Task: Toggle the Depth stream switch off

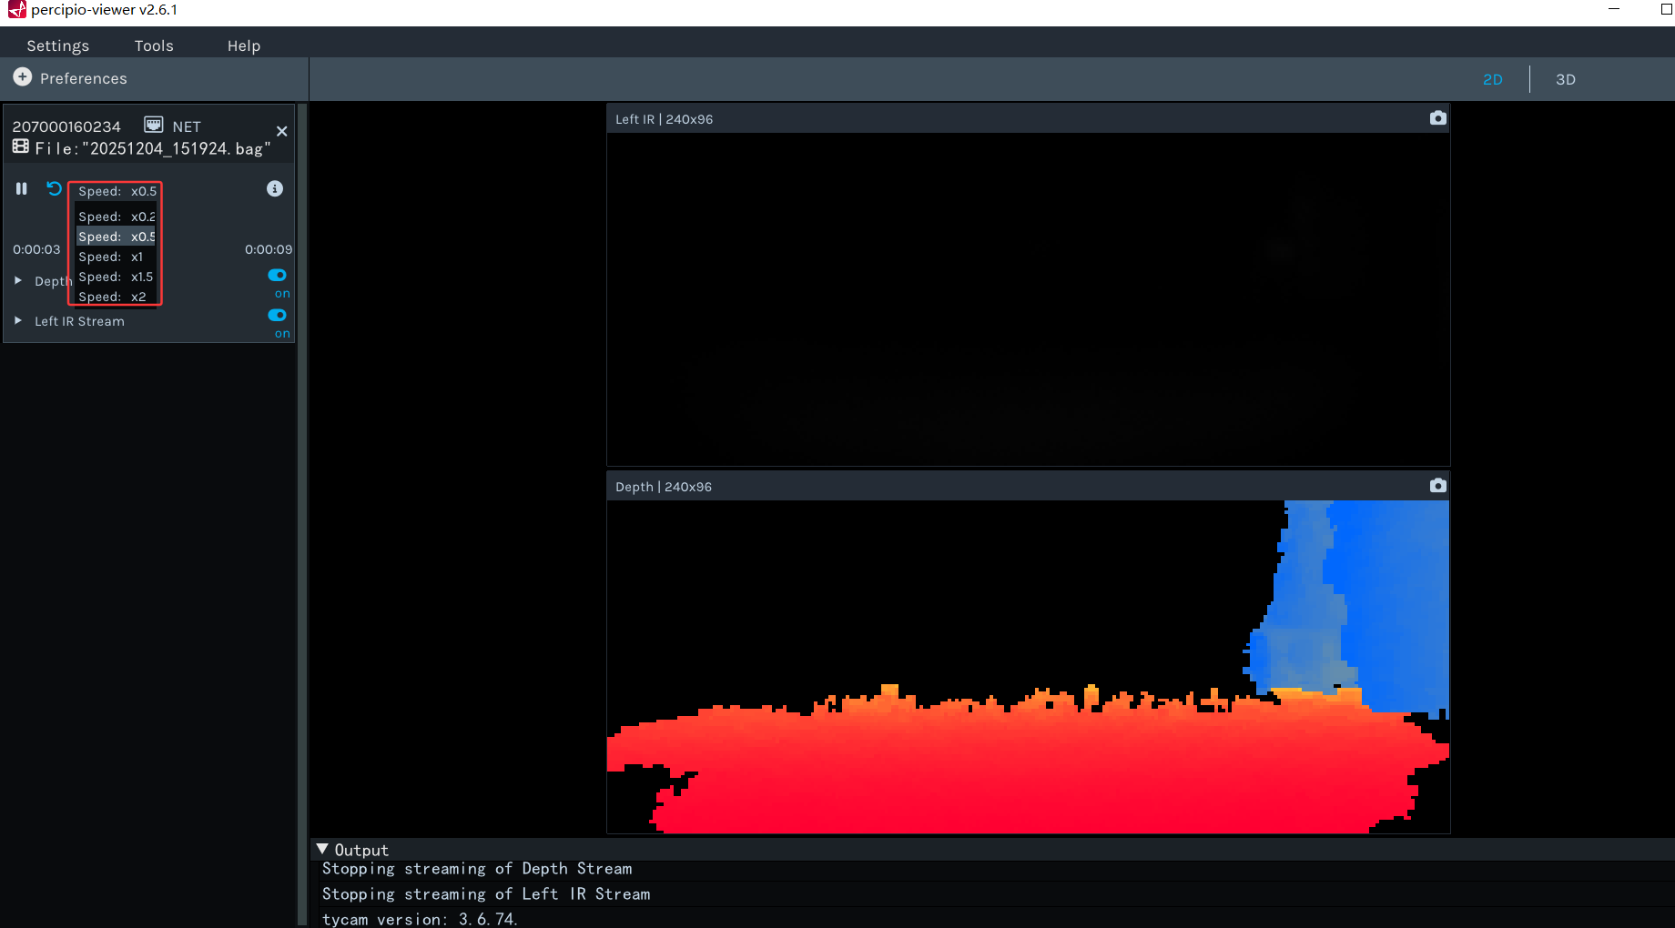Action: pyautogui.click(x=278, y=275)
